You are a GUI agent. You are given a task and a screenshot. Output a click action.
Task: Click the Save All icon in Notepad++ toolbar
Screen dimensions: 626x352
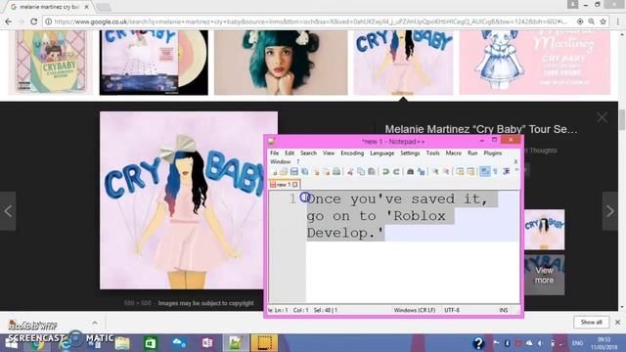pos(305,172)
